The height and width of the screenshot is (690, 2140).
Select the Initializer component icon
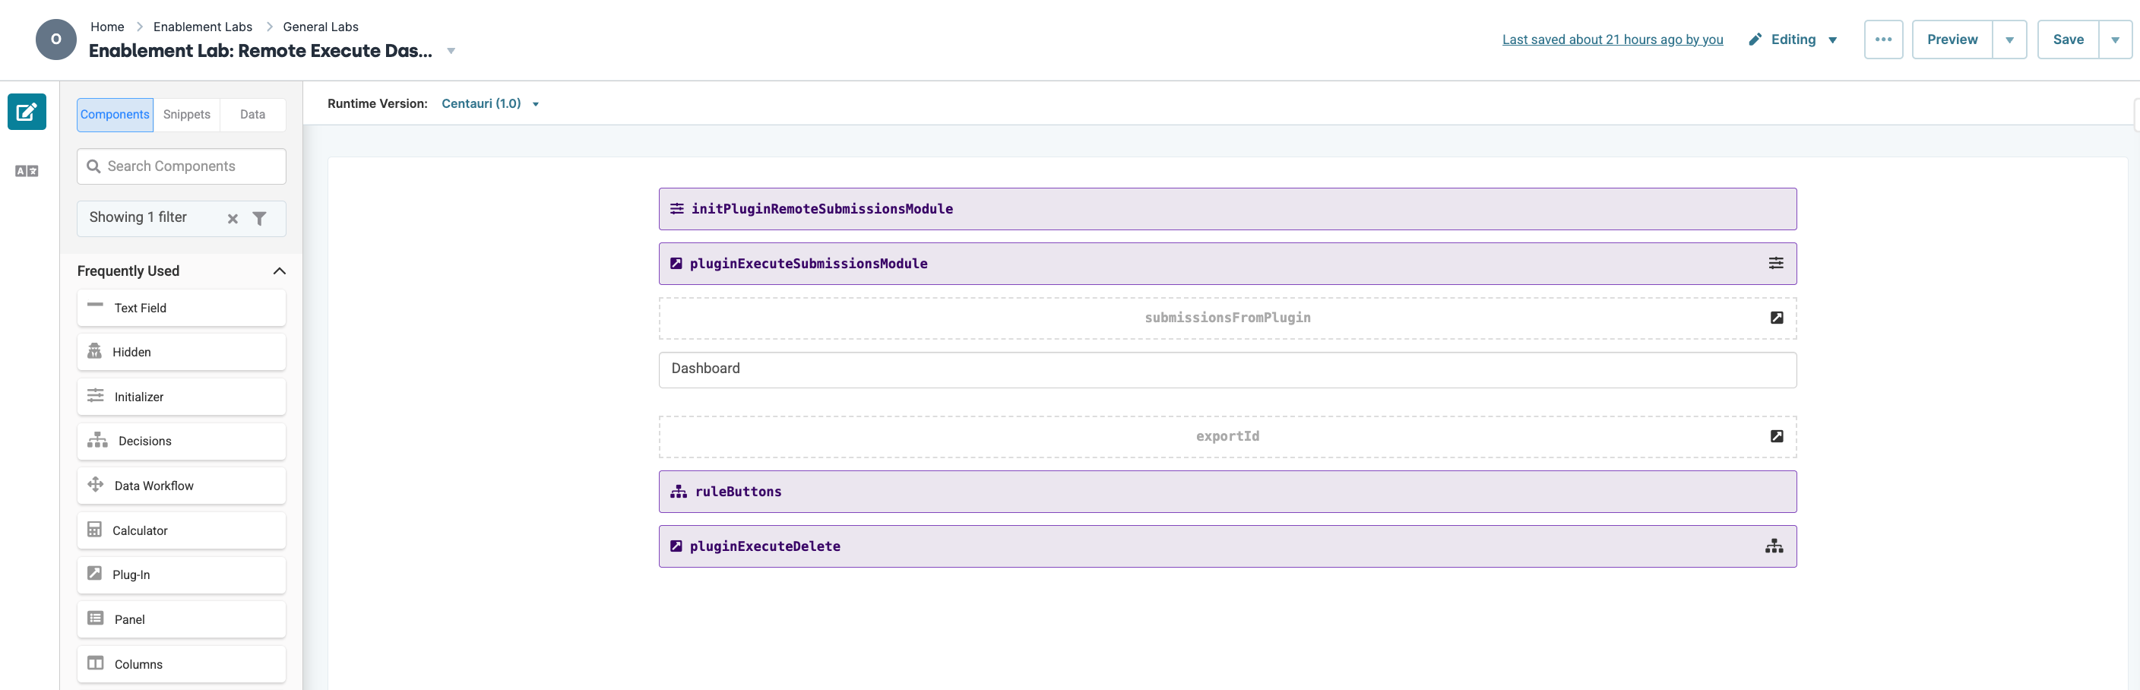click(97, 396)
